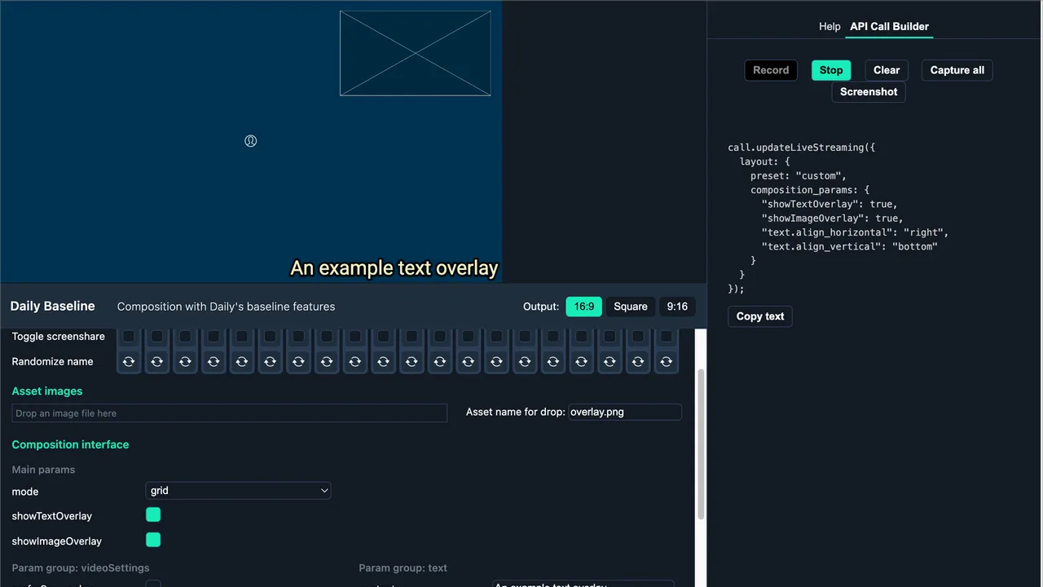Click the second Randomize name refresh icon

point(157,361)
